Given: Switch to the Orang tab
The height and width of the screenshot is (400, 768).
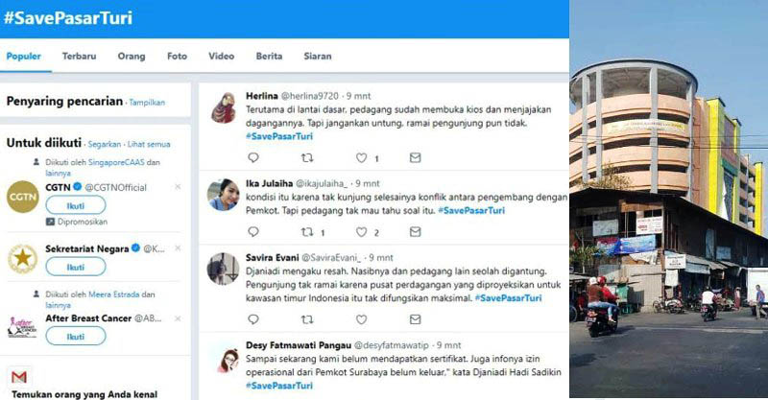Looking at the screenshot, I should click(x=132, y=57).
